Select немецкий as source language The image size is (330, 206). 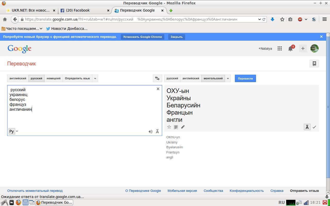(x=54, y=78)
